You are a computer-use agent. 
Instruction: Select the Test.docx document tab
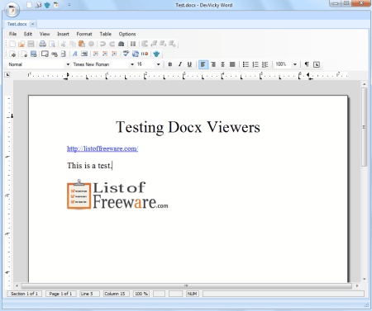17,24
